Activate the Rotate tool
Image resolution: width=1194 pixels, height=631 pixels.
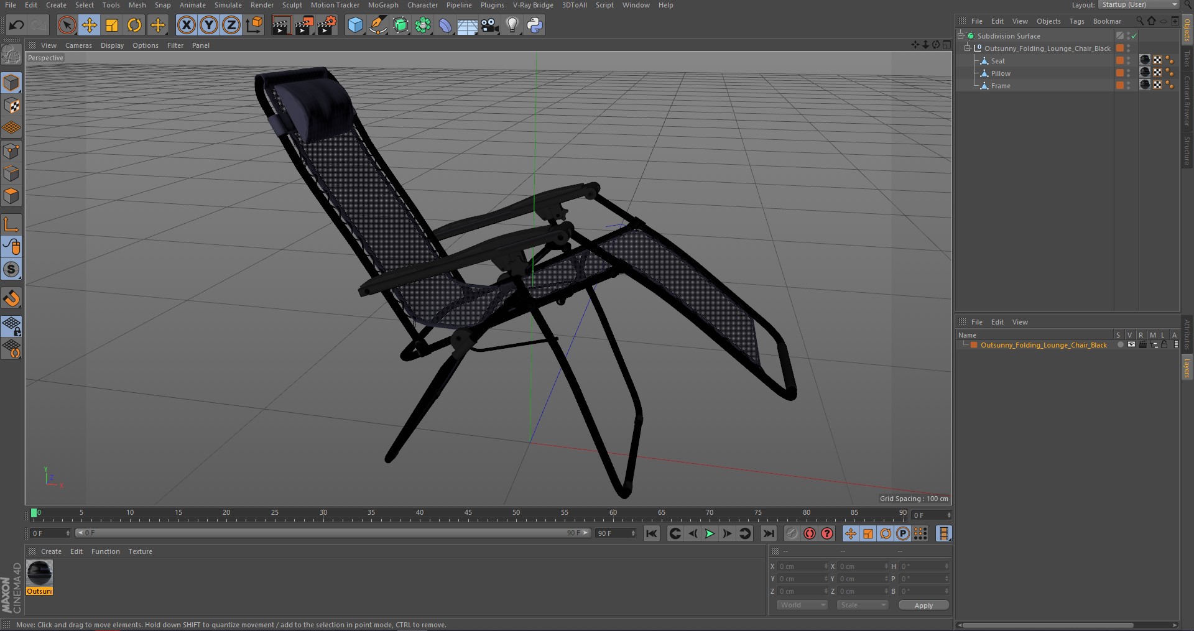pos(134,25)
